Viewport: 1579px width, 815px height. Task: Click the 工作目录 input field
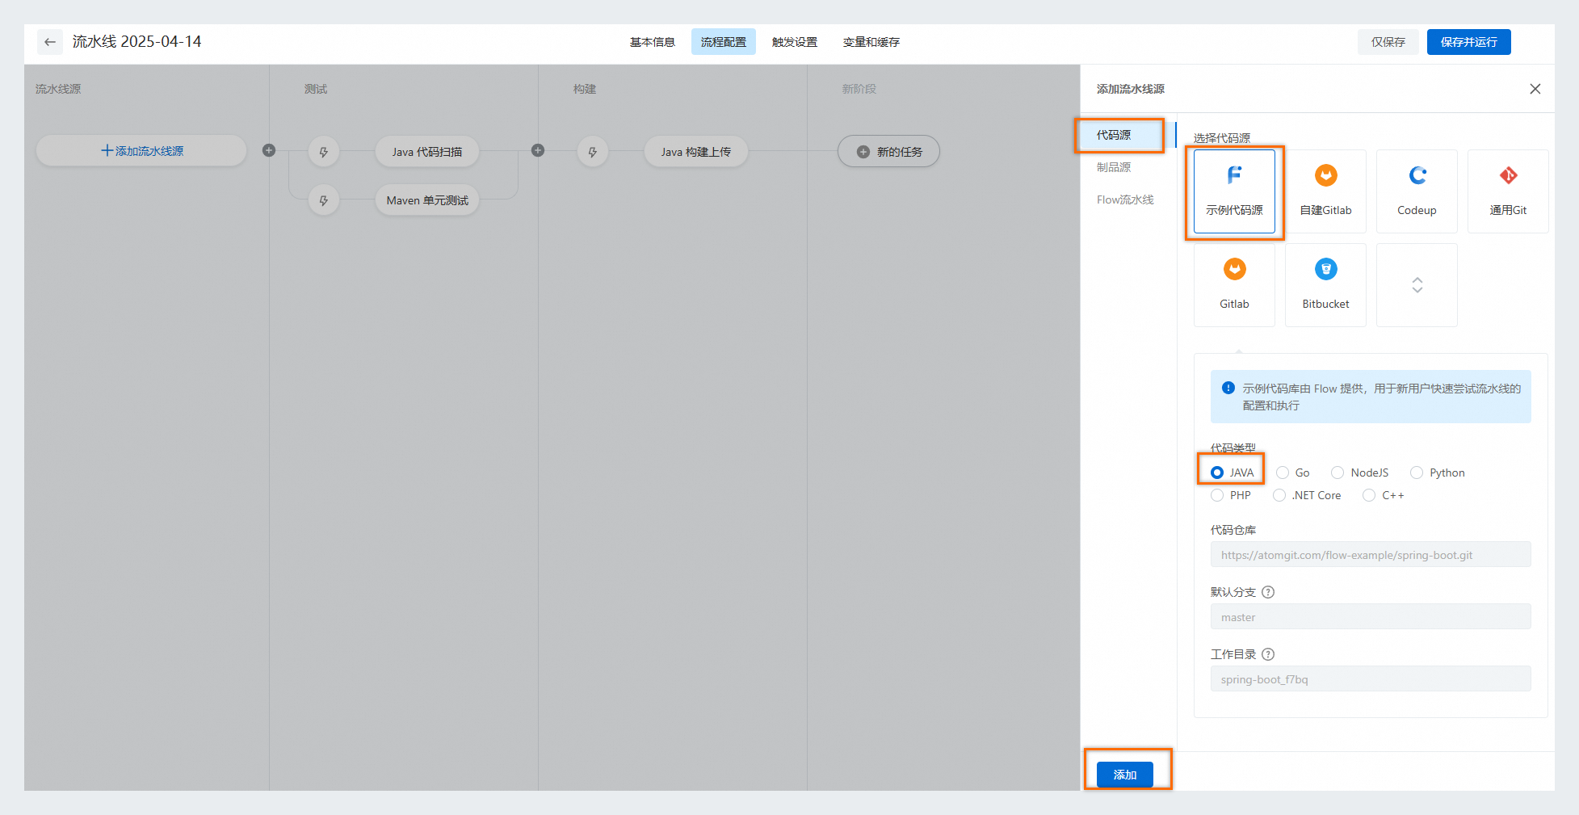(x=1371, y=679)
